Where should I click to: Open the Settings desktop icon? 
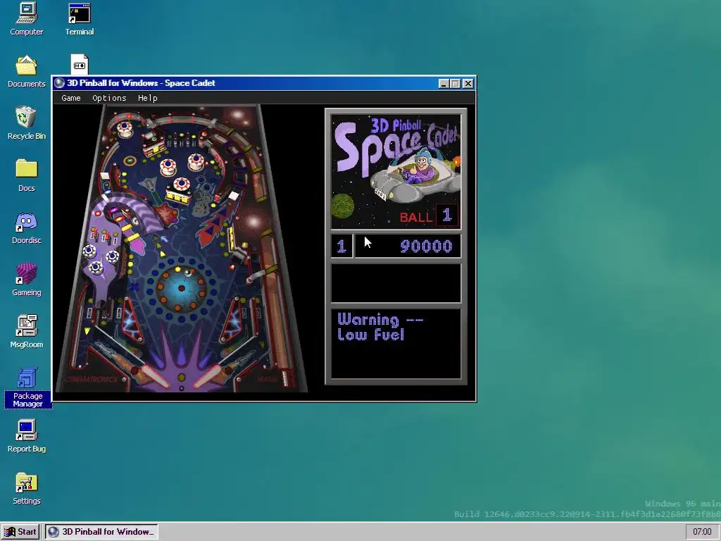(27, 488)
